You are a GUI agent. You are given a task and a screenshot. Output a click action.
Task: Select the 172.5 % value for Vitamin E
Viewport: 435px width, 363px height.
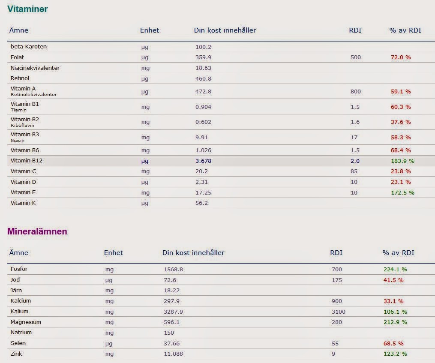402,192
